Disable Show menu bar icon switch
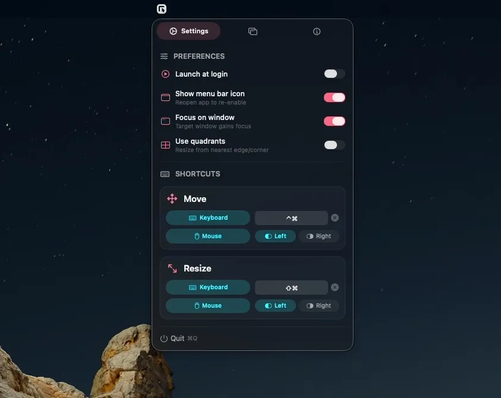Screen dimensions: 501x398 pyautogui.click(x=335, y=97)
